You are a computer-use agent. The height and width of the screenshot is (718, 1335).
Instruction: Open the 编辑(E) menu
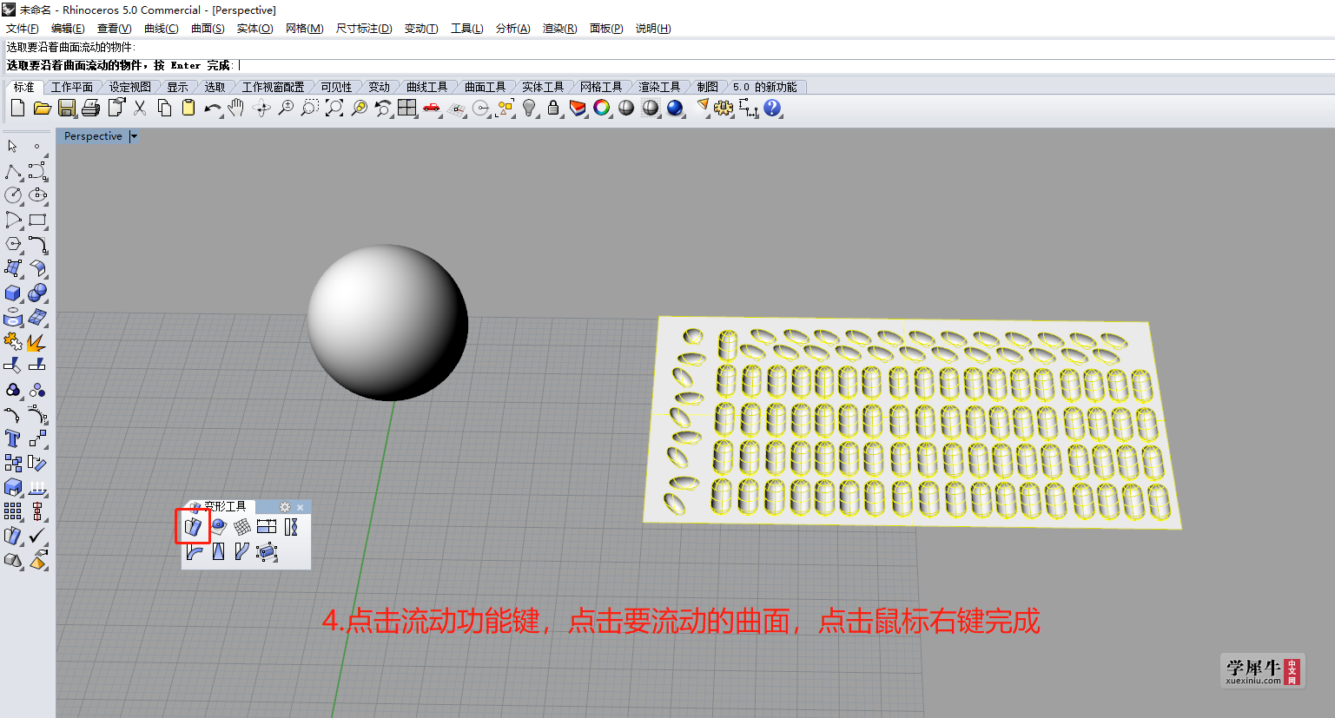click(68, 29)
